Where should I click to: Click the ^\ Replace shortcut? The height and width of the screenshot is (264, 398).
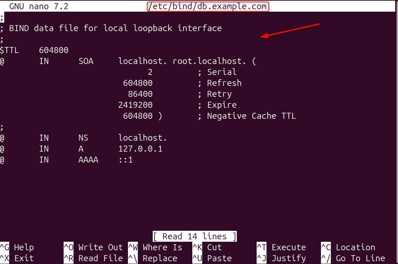click(153, 258)
